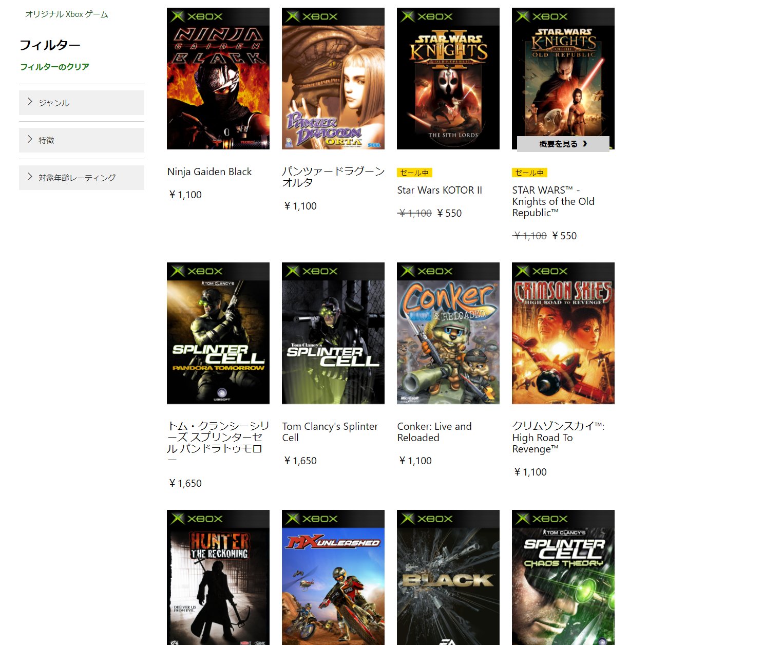Select STAR WARS Knights of the Old Republic title
763x645 pixels.
click(554, 201)
